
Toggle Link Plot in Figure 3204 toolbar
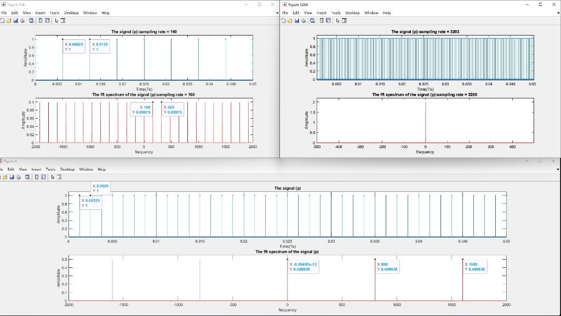pos(313,21)
